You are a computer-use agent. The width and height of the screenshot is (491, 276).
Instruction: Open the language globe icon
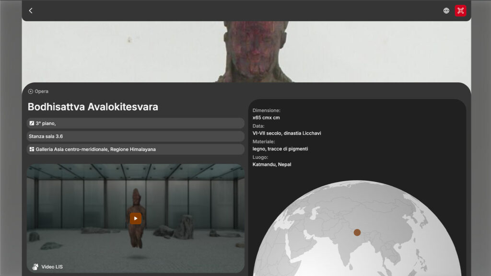tap(446, 11)
